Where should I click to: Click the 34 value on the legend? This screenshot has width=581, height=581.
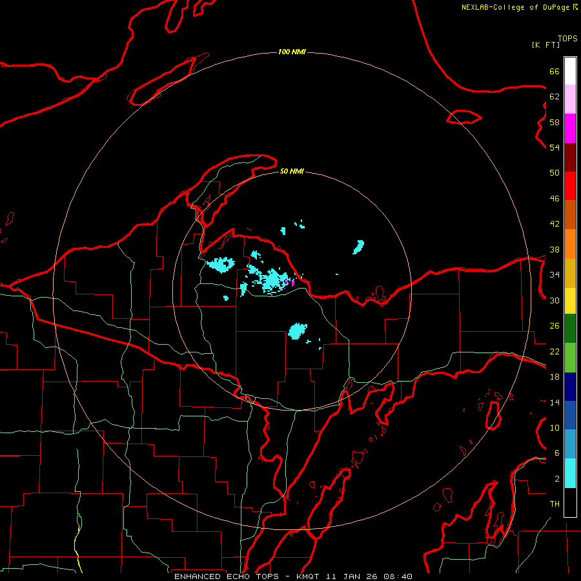(555, 275)
